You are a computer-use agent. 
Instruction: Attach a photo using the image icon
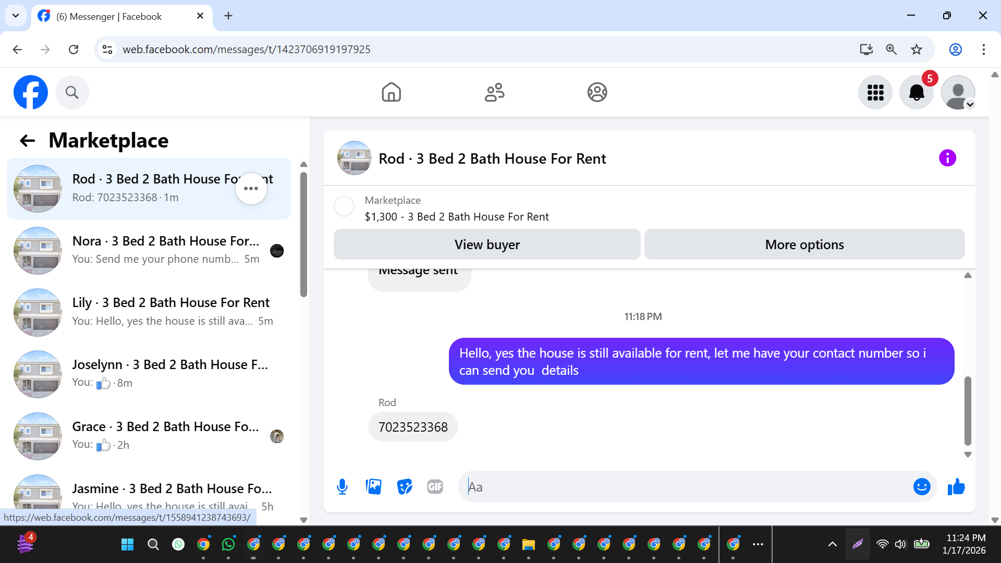click(x=373, y=487)
